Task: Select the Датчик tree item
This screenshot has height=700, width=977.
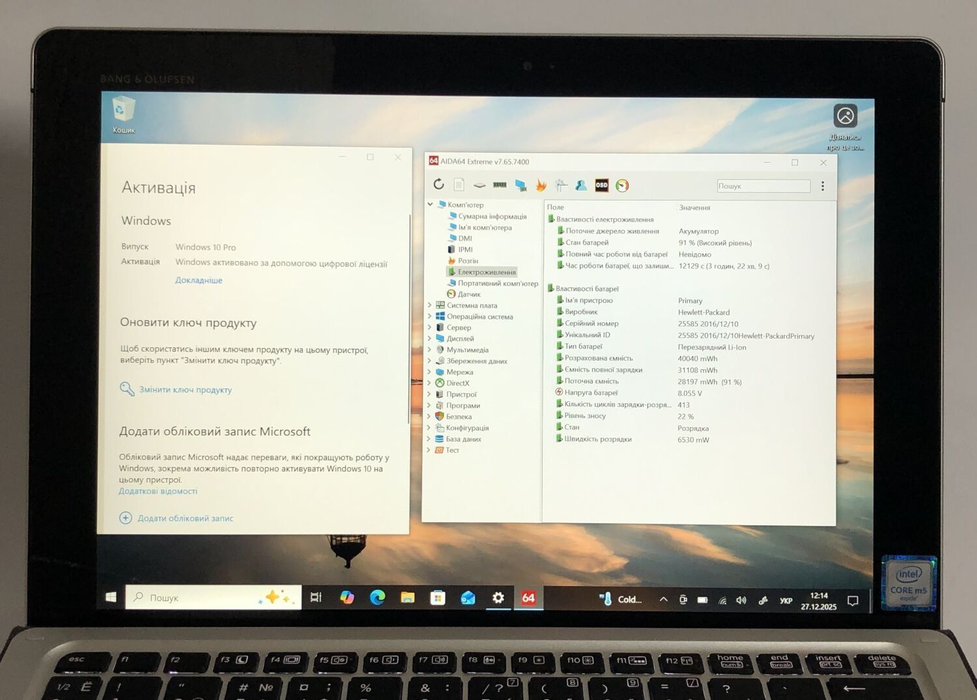Action: pos(469,294)
